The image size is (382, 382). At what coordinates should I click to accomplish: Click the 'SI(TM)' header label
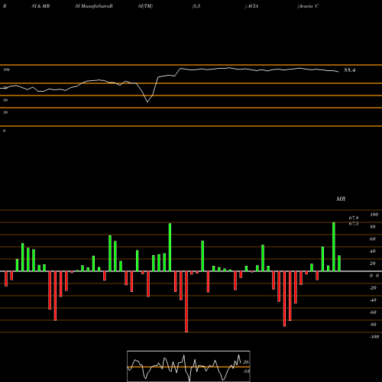coord(145,6)
